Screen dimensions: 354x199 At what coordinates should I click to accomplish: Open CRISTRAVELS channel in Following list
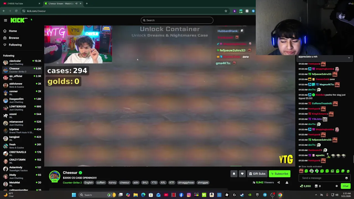22,154
